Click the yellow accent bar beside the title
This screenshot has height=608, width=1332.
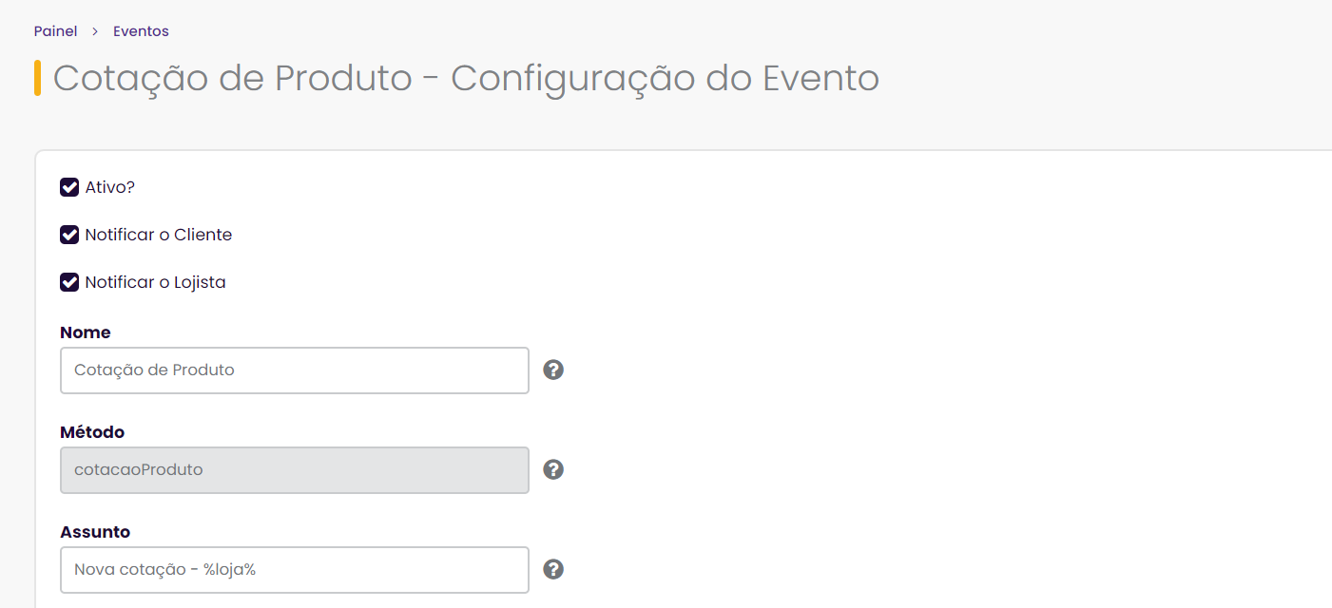(37, 78)
